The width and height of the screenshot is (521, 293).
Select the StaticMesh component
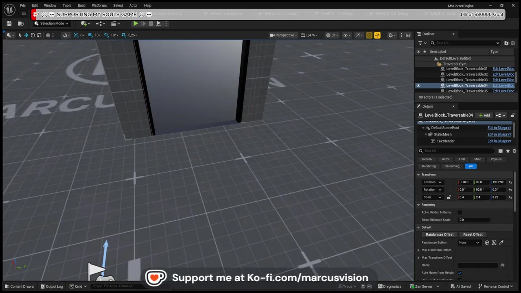(442, 134)
